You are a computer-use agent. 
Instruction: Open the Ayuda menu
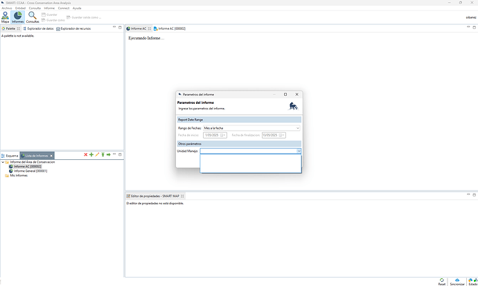click(x=77, y=8)
